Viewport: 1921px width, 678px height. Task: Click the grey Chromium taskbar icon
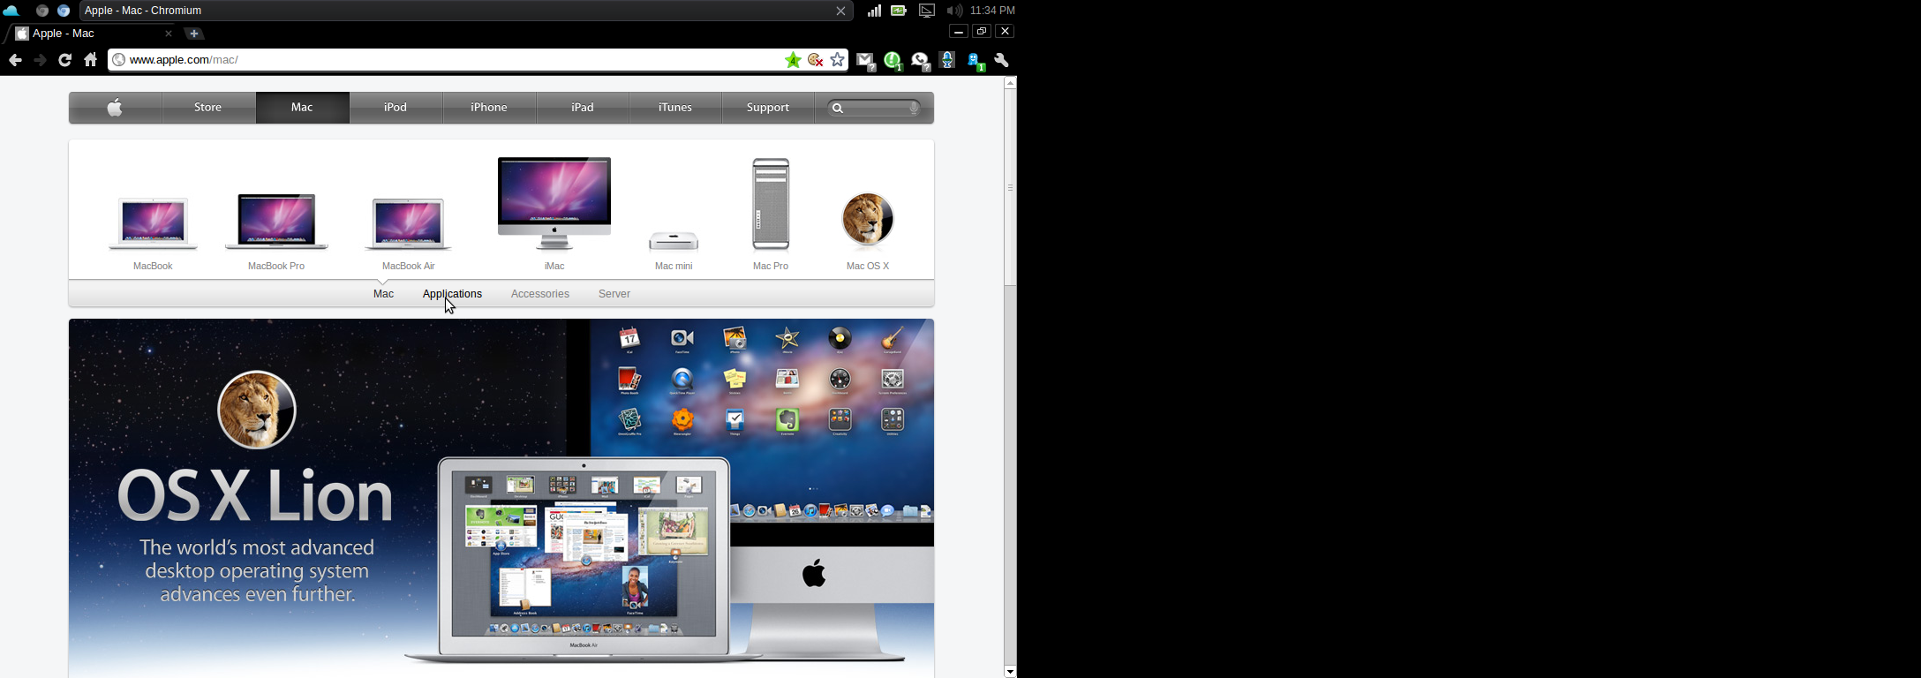(41, 11)
